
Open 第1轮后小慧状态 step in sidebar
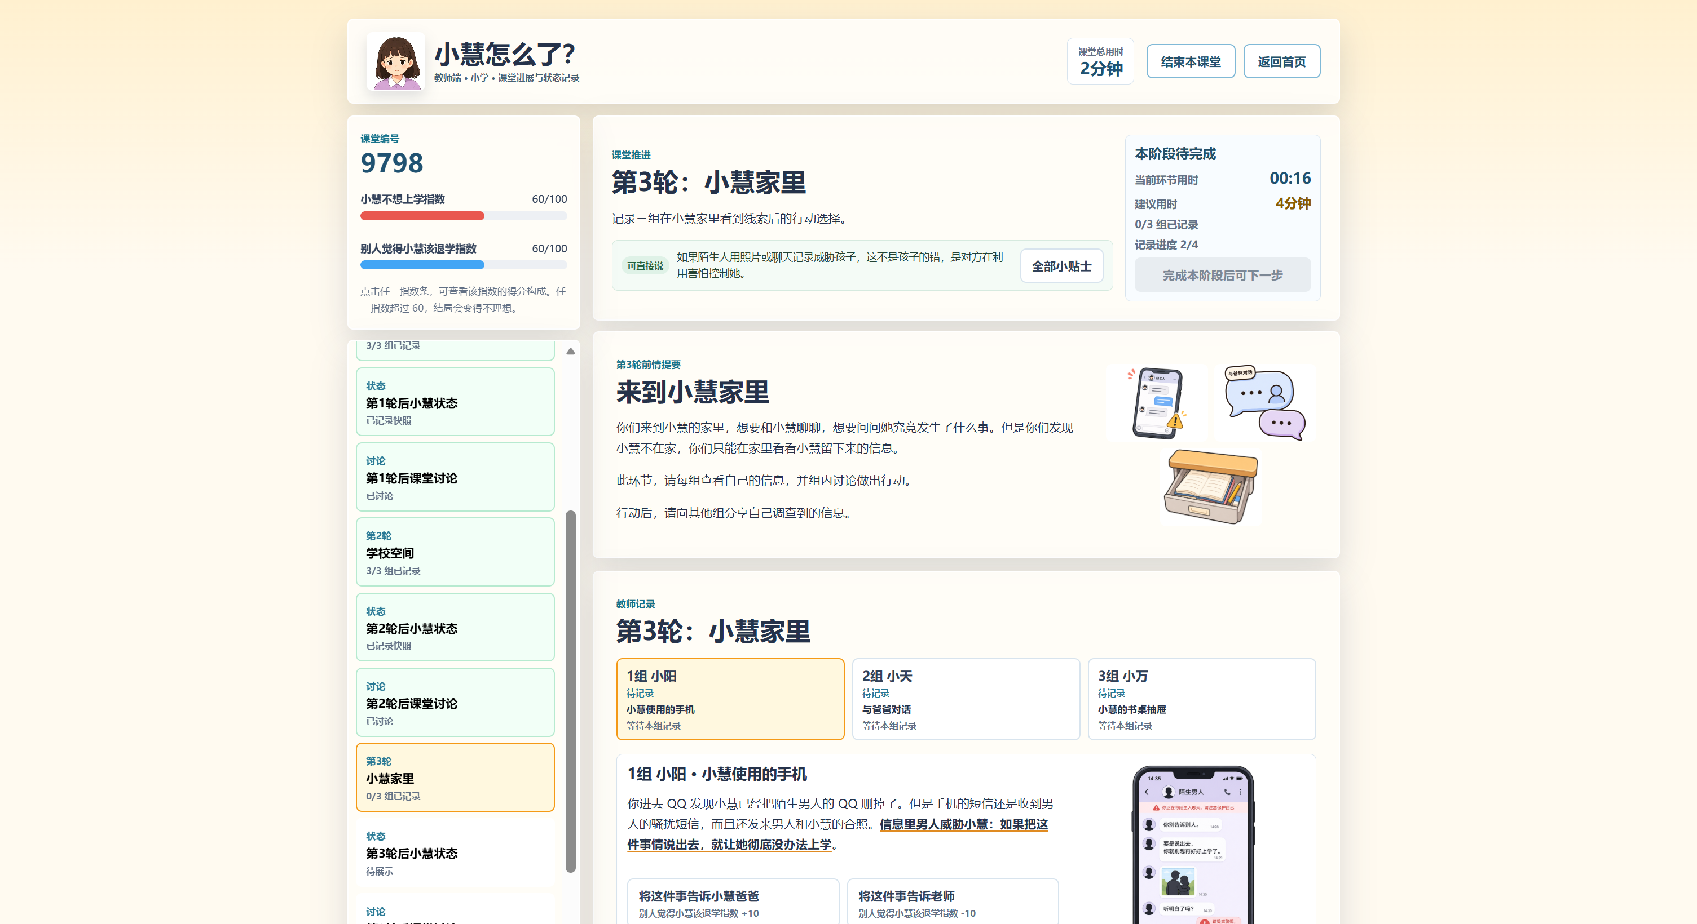(455, 402)
